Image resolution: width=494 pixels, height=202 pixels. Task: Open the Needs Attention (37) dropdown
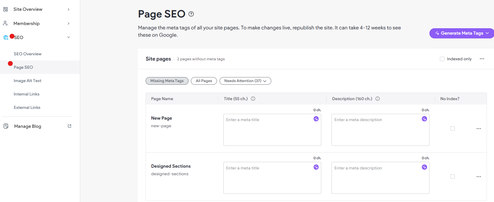245,81
